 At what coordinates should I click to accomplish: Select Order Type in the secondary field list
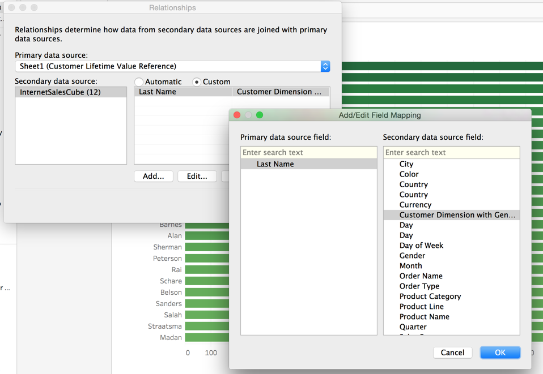coord(452,286)
